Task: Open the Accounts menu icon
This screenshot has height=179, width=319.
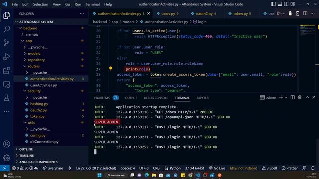Action: coord(6,144)
